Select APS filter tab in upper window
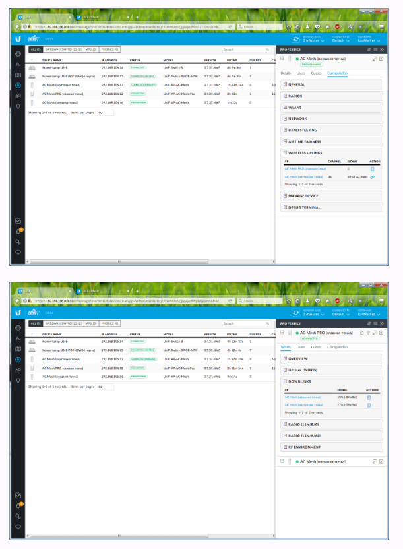Image resolution: width=403 pixels, height=549 pixels. (x=91, y=49)
